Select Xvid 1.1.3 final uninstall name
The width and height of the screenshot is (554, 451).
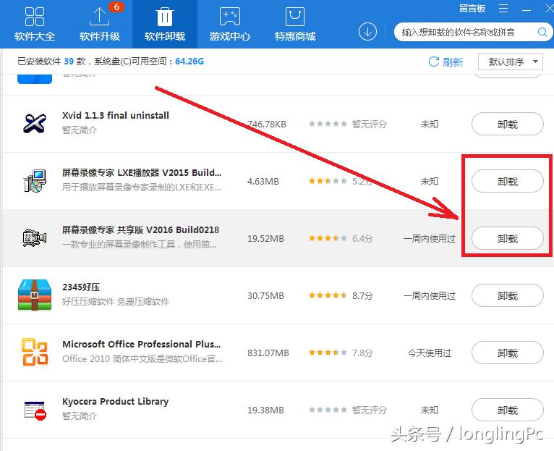coord(116,115)
